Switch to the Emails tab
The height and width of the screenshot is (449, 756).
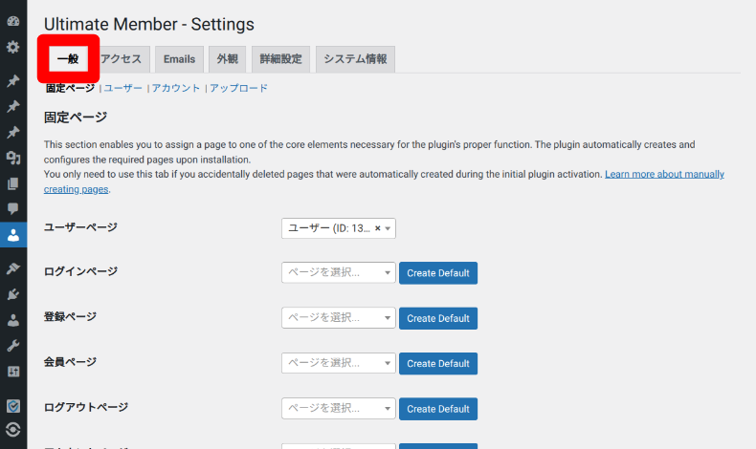[x=179, y=59]
